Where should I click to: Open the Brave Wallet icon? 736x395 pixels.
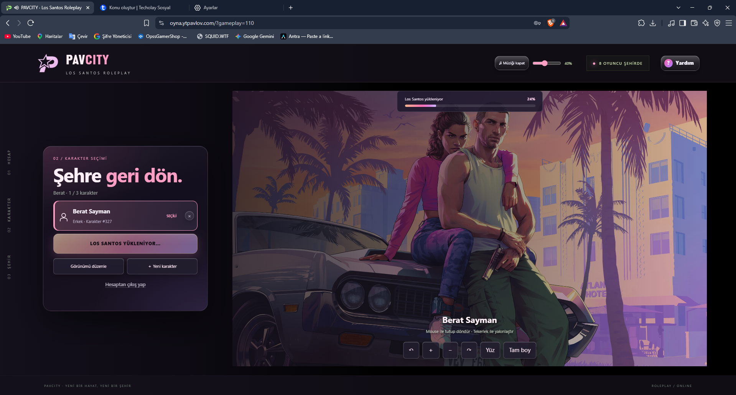(x=694, y=23)
